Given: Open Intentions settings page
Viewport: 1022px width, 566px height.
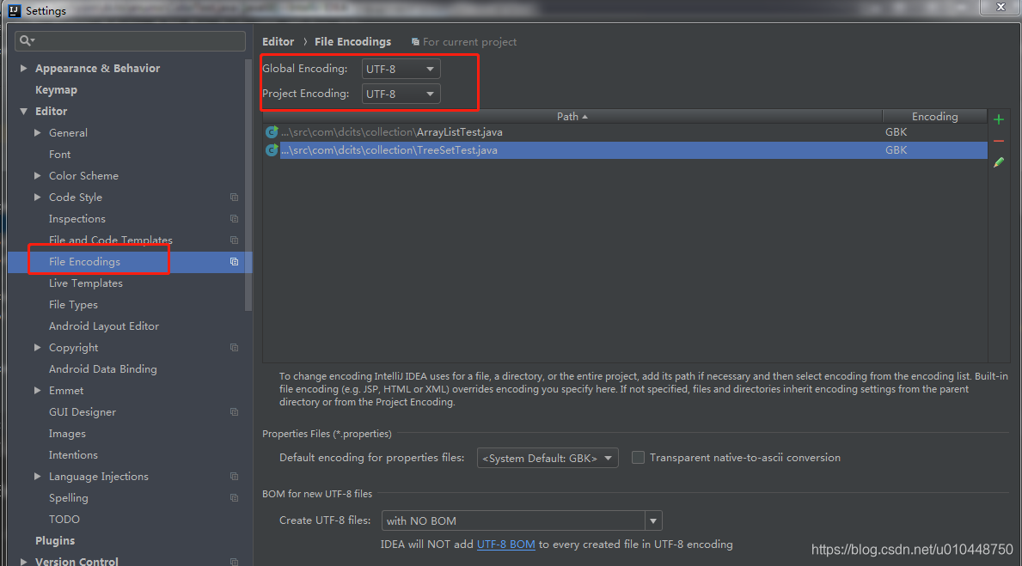Looking at the screenshot, I should [73, 455].
